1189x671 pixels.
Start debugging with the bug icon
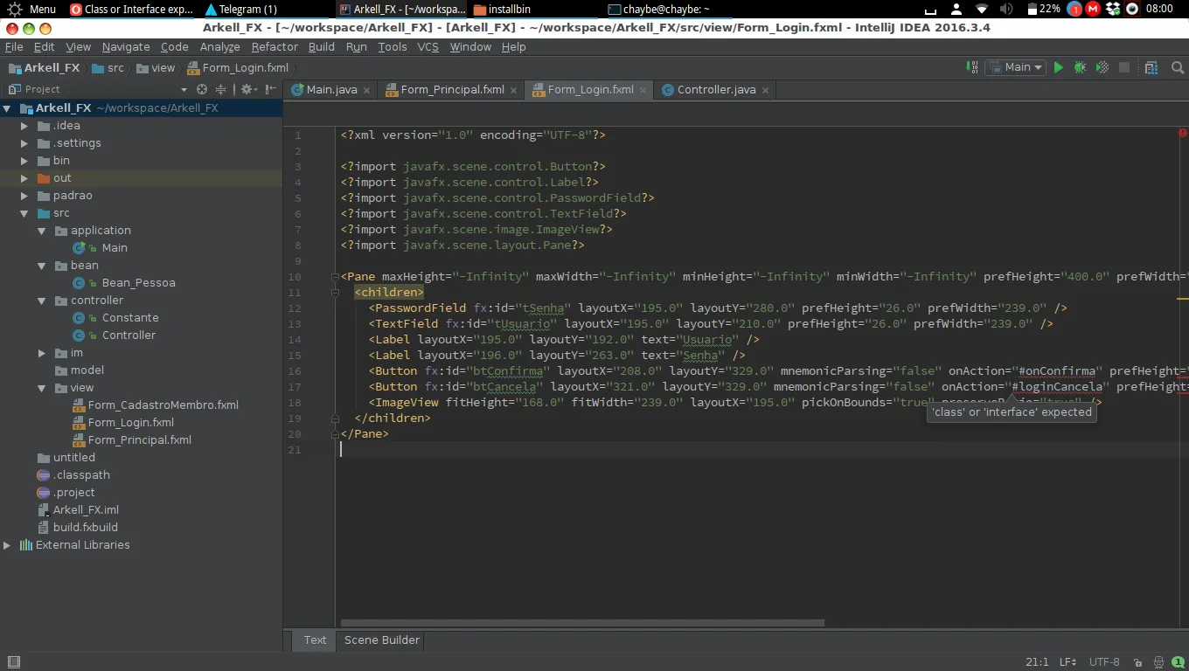coord(1081,67)
